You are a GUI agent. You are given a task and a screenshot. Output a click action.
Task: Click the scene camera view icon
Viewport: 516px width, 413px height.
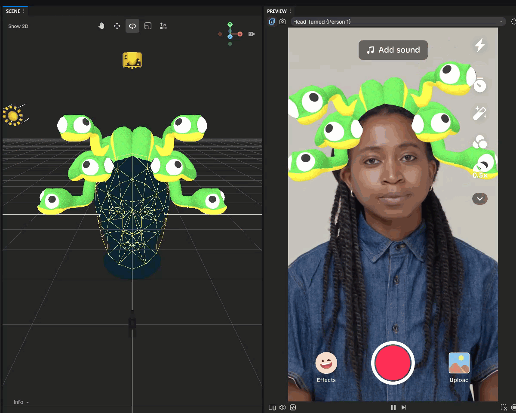pyautogui.click(x=252, y=34)
